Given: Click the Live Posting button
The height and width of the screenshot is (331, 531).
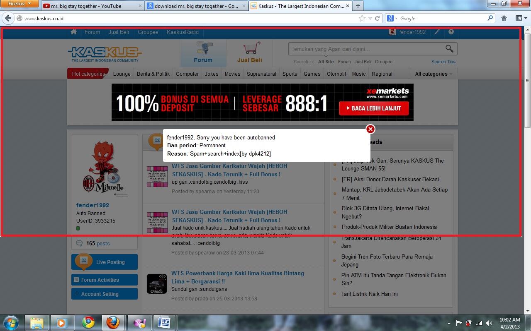Looking at the screenshot, I should point(105,262).
